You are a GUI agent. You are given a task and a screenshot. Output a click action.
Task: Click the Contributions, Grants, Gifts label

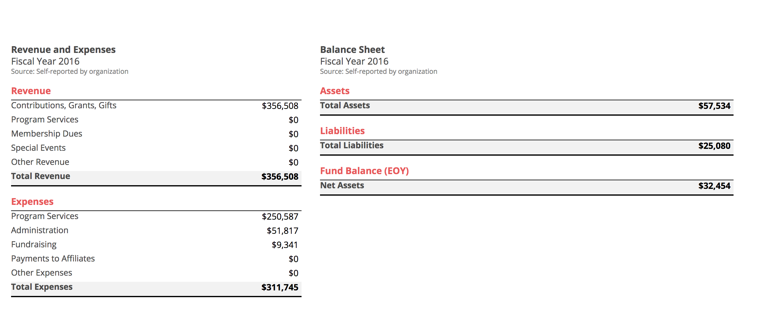click(64, 106)
